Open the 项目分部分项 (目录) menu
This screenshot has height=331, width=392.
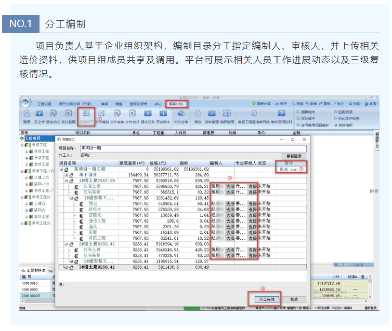coord(75,104)
